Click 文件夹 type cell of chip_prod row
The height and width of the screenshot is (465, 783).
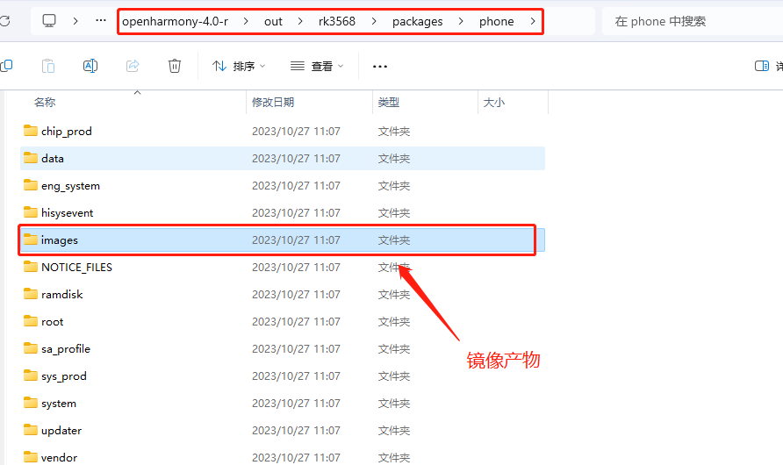pos(394,132)
